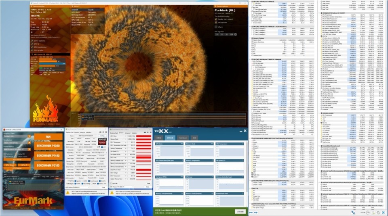The image size is (388, 216).
Task: Click the question mark beside Bus Interface in GPU-Z
Action: coord(106,153)
